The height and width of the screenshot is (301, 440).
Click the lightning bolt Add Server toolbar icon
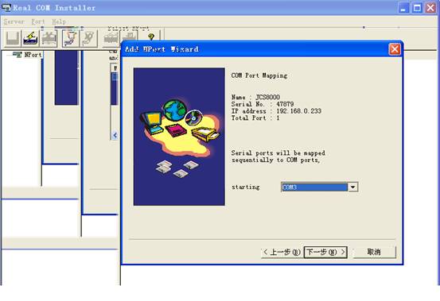click(30, 38)
